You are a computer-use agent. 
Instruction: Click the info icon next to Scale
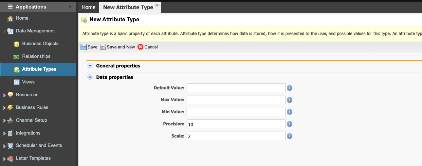(x=289, y=136)
